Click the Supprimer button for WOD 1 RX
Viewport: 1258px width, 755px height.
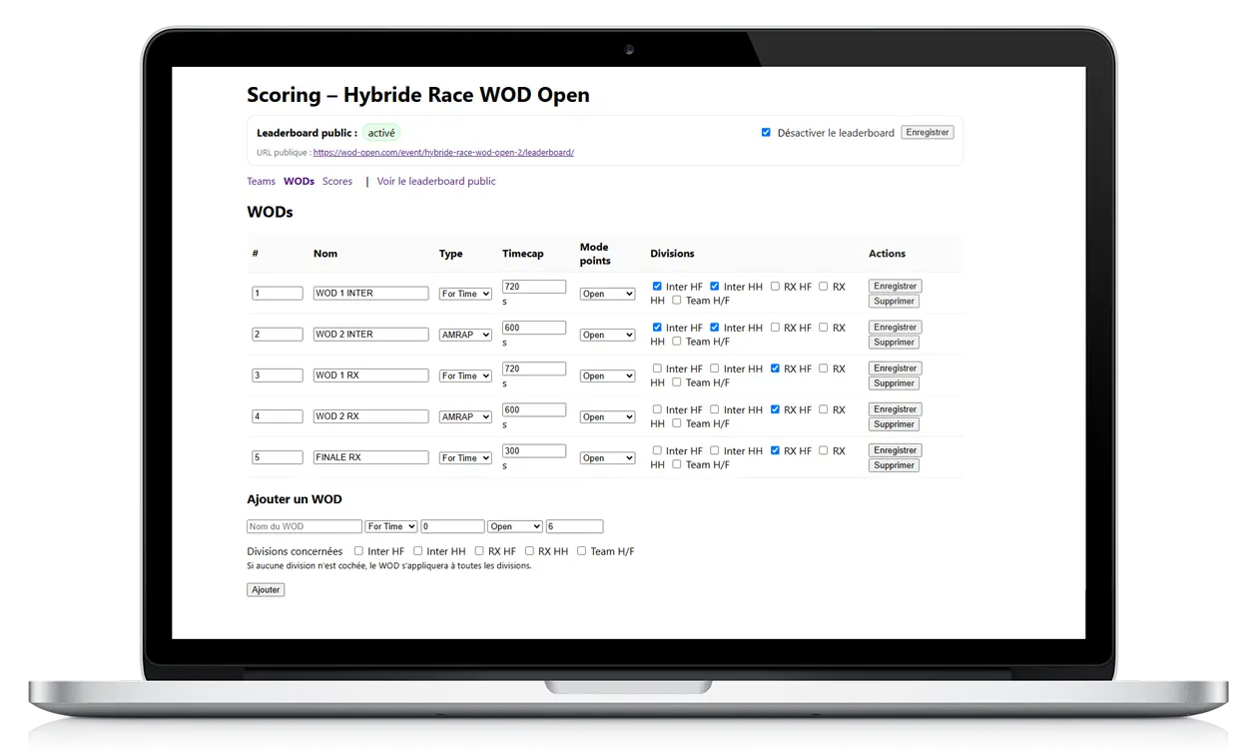tap(894, 383)
